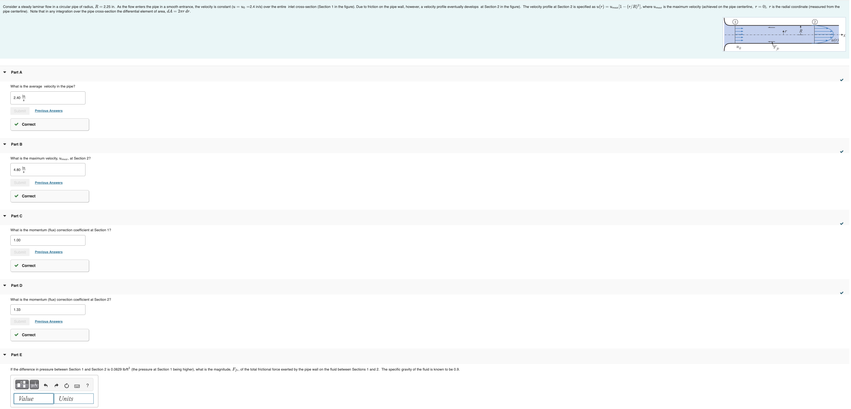Collapse the Part A section

[5, 72]
